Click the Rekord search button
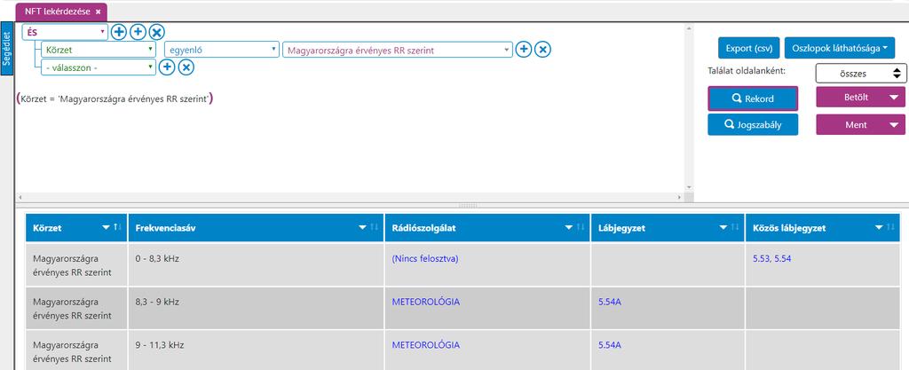This screenshot has height=370, width=909. 753,98
